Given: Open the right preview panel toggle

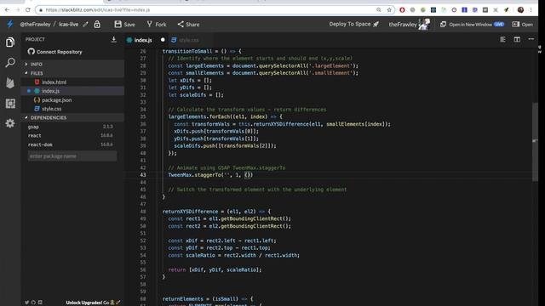Looking at the screenshot, I should (x=523, y=25).
